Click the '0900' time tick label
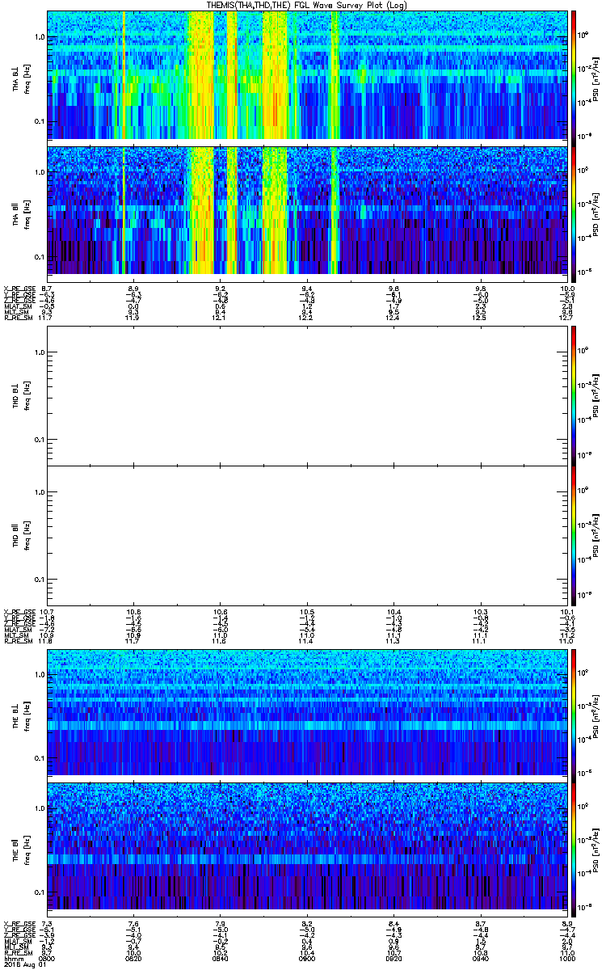Screen dimensions: 606x970 (x=306, y=959)
